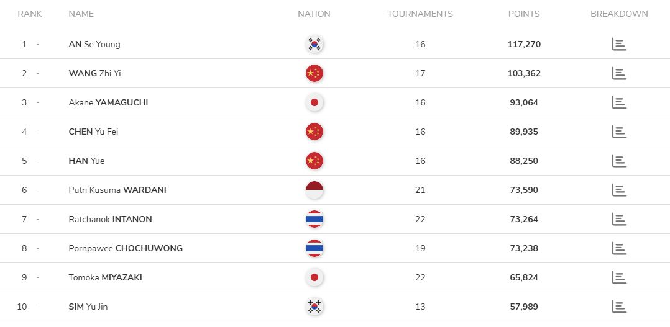Show SIM Yu Jin's breakdown chart

(x=618, y=307)
